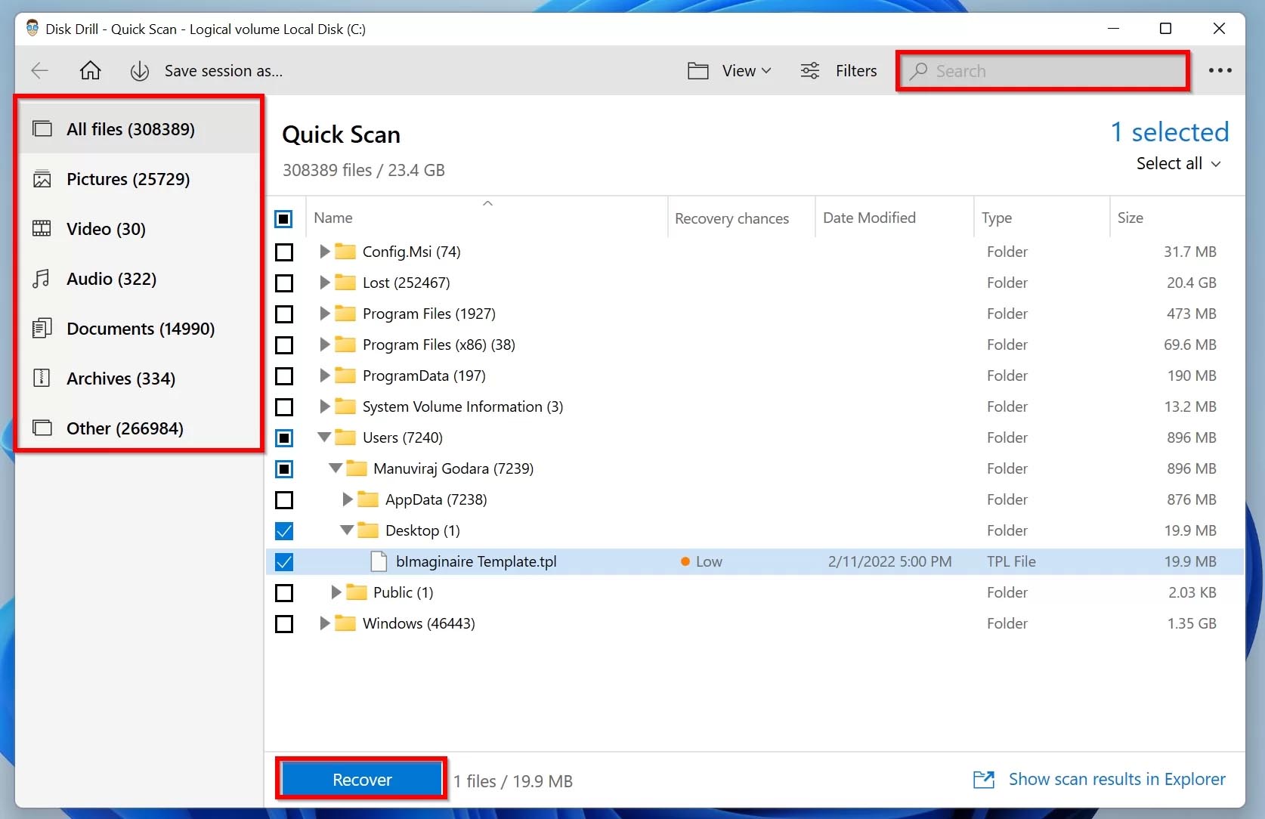Click the Recover button
Image resolution: width=1265 pixels, height=819 pixels.
coord(361,779)
